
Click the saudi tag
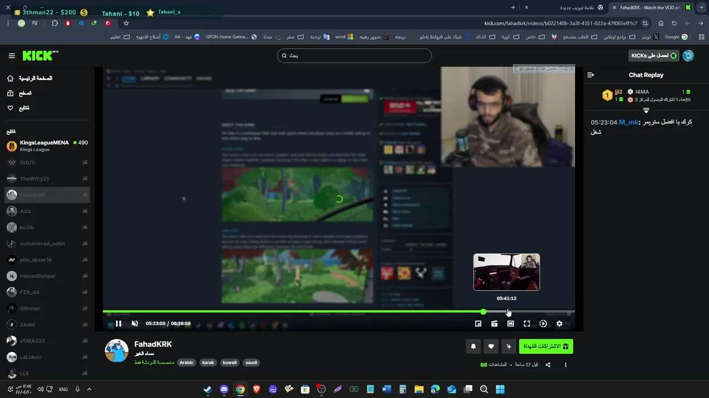(x=251, y=363)
